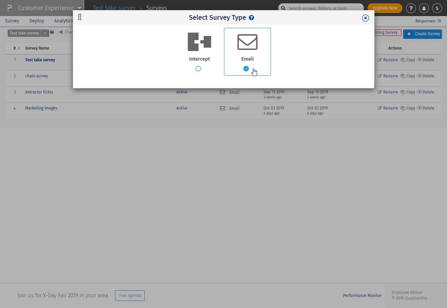Open the Test take survey name link in table
The height and width of the screenshot is (308, 447).
40,60
